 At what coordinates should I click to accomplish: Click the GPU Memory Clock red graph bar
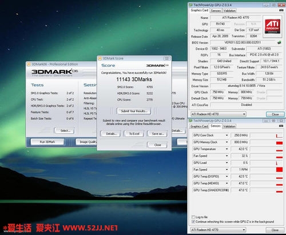pos(279,143)
